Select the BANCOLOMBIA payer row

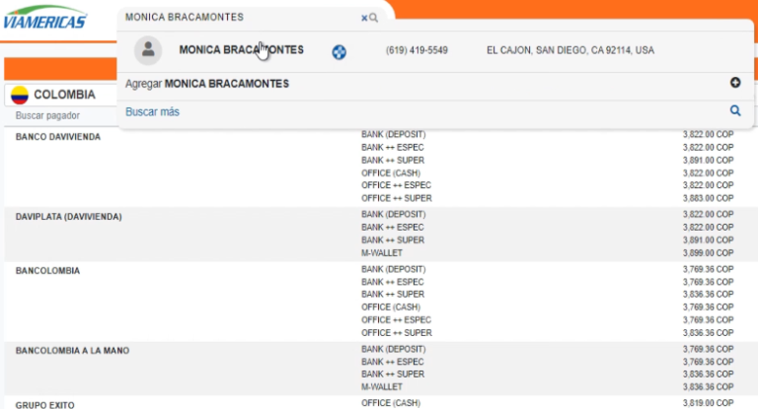47,270
